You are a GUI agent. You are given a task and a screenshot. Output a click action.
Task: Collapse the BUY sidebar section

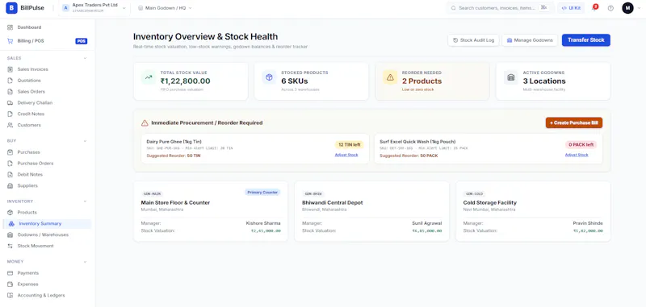tap(86, 141)
